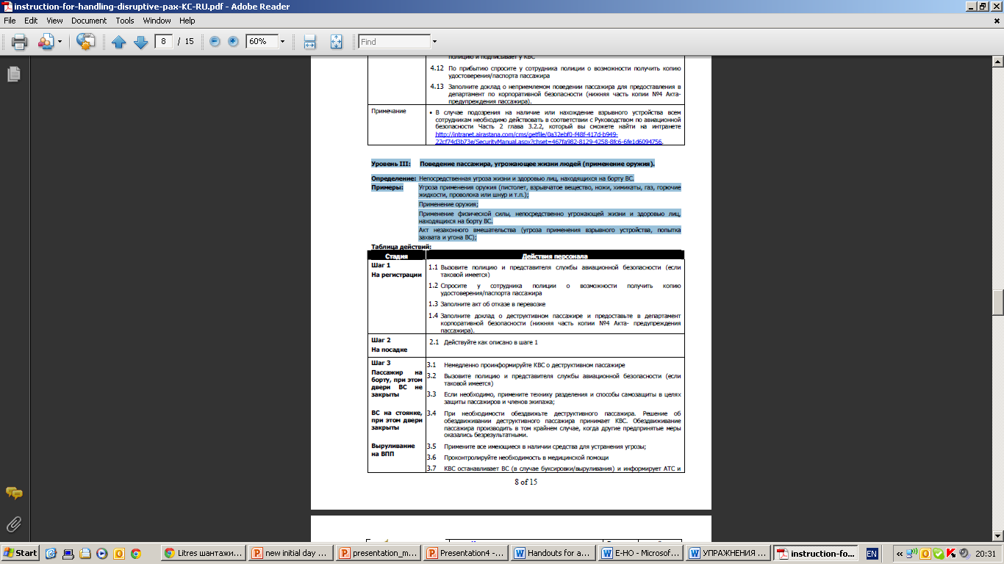The image size is (1004, 564).
Task: Click the 60% zoom value field
Action: pos(262,42)
